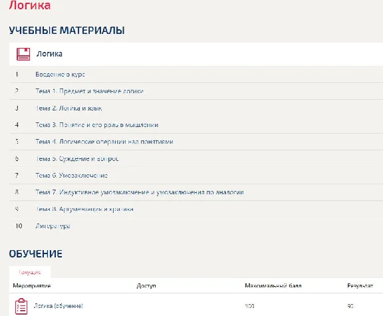Click the Максимальный балл column header
The height and width of the screenshot is (316, 383).
point(273,285)
